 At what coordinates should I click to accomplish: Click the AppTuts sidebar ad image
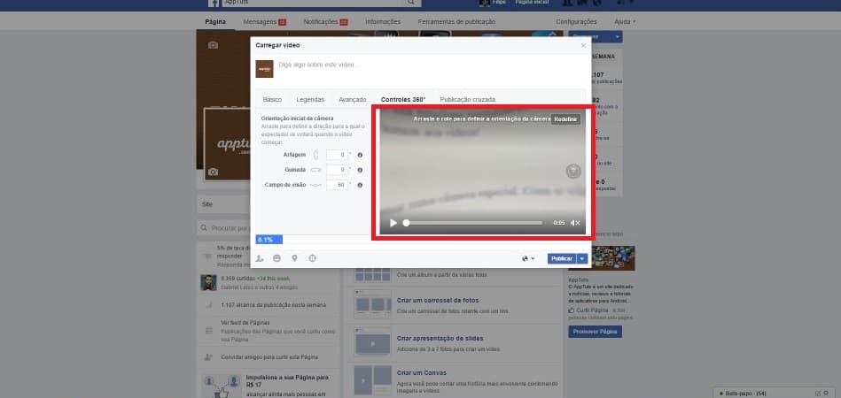coord(602,258)
